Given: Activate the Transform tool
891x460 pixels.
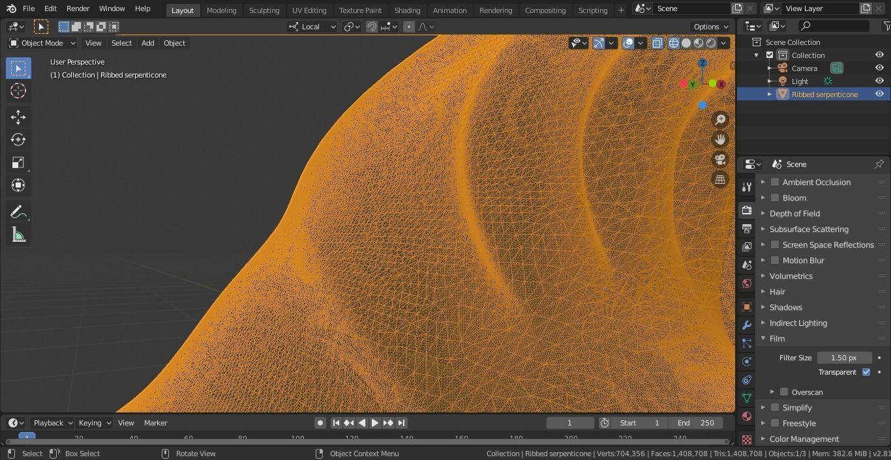Looking at the screenshot, I should tap(18, 185).
